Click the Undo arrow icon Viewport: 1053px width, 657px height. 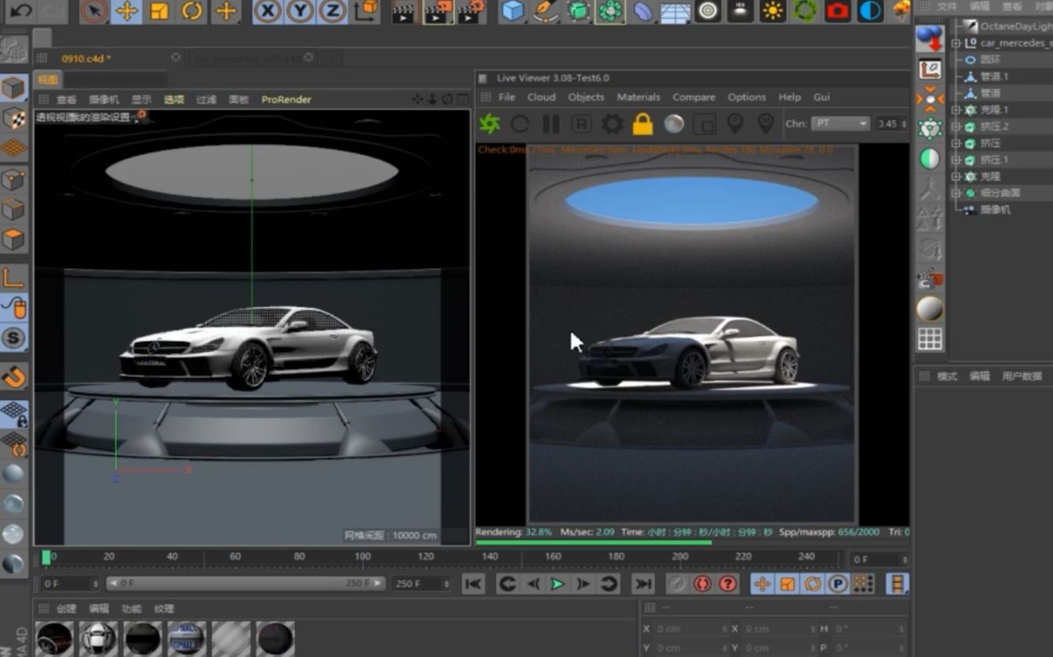coord(21,11)
